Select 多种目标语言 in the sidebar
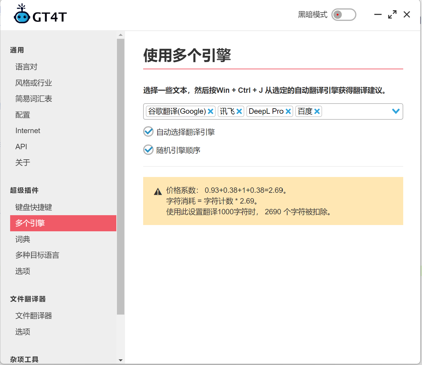Image resolution: width=422 pixels, height=365 pixels. pos(37,255)
